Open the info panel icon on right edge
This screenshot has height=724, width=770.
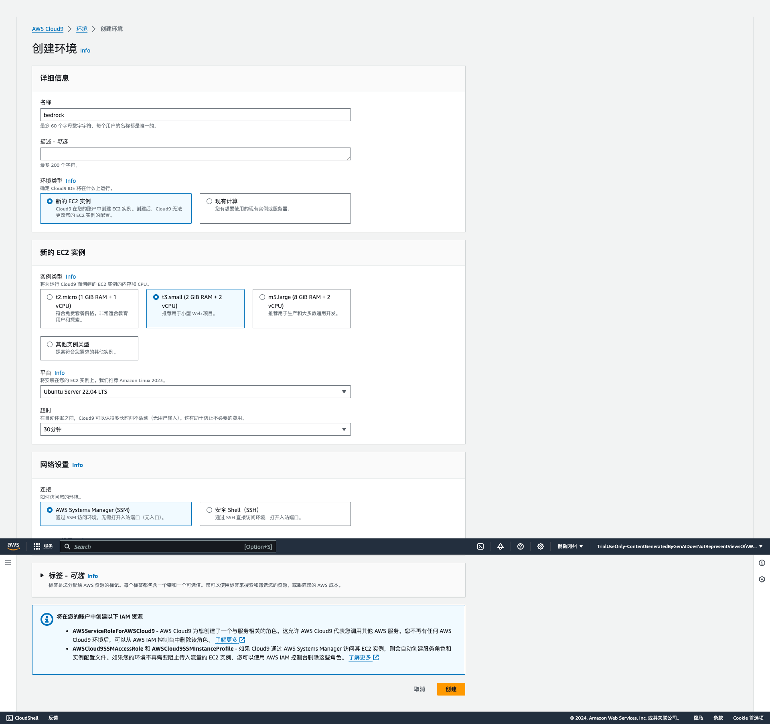[x=762, y=563]
